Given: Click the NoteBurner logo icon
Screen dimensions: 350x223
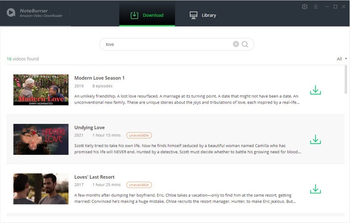Looking at the screenshot, I should 11,13.
